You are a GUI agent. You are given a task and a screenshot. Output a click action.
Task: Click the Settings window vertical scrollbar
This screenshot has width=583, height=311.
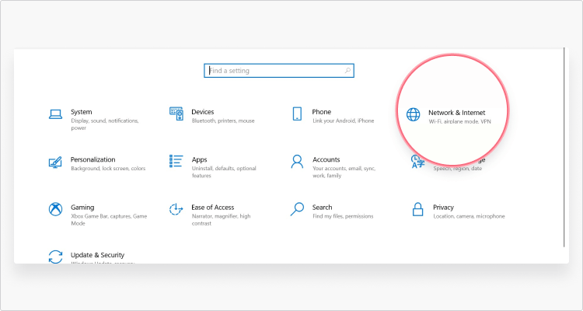564,147
